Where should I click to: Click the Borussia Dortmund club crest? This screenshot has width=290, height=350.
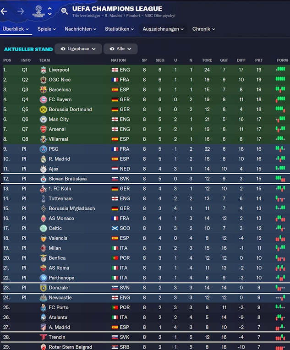pyautogui.click(x=43, y=109)
